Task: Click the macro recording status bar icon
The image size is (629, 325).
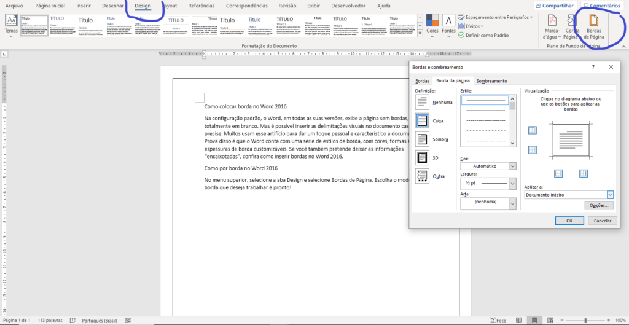Action: (x=128, y=321)
